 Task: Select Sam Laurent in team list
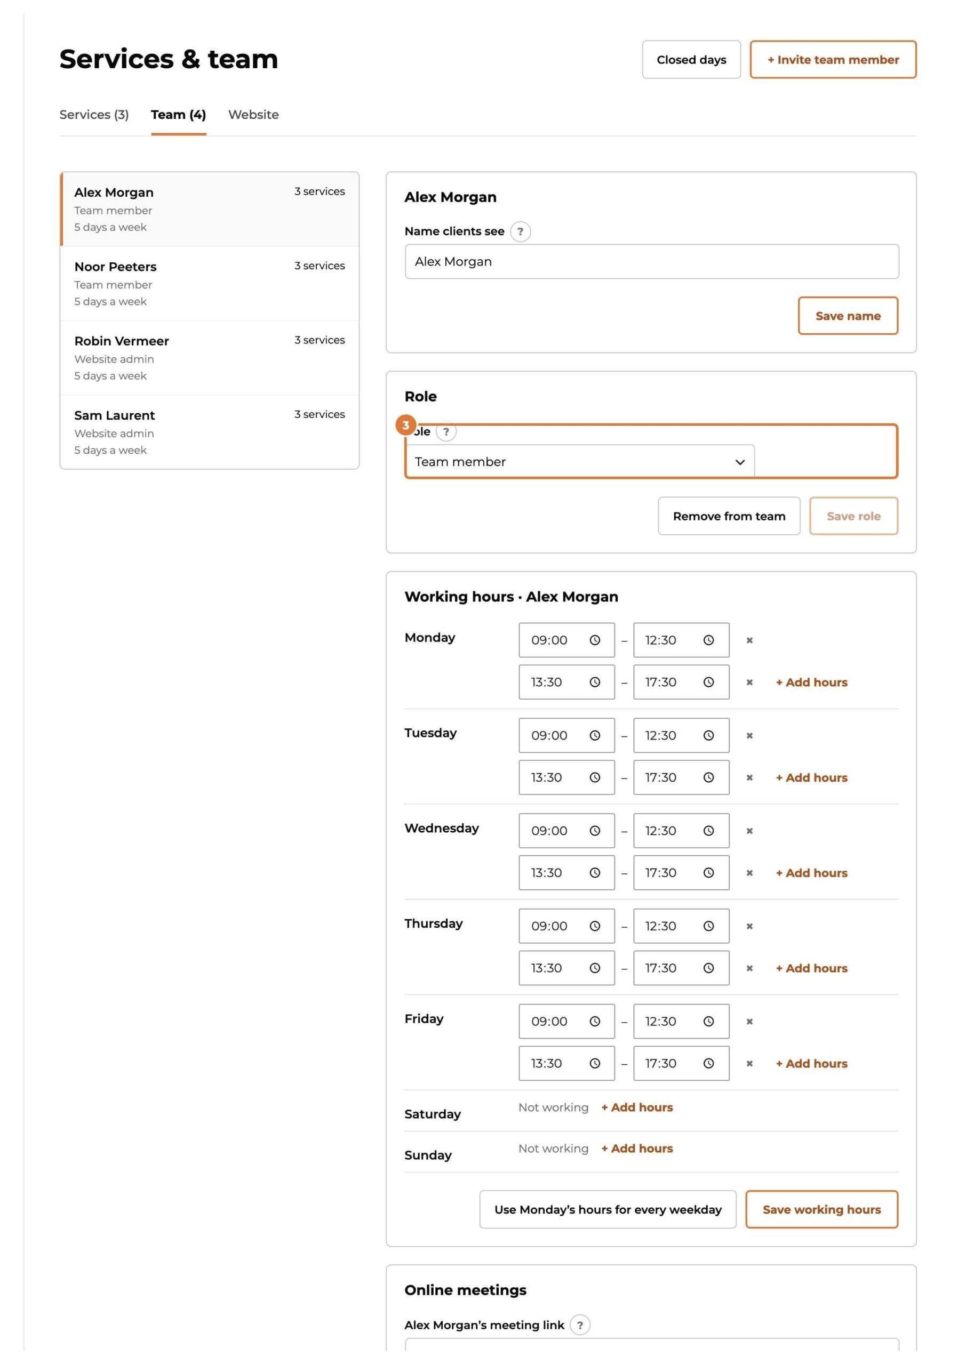[210, 432]
